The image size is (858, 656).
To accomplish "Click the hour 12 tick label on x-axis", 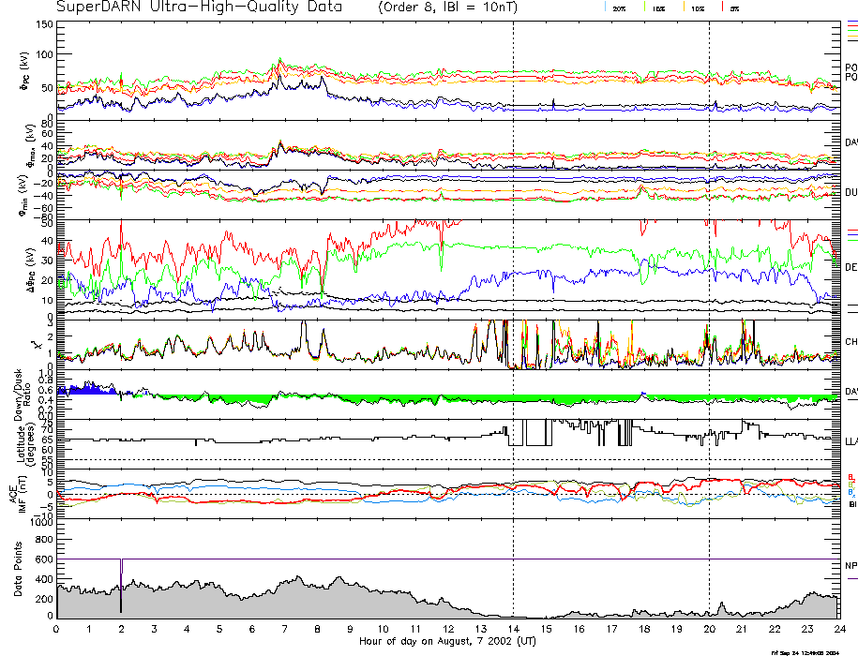I will [448, 628].
